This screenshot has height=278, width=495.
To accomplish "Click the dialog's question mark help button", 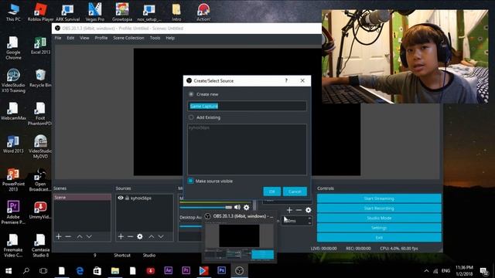I will point(286,80).
